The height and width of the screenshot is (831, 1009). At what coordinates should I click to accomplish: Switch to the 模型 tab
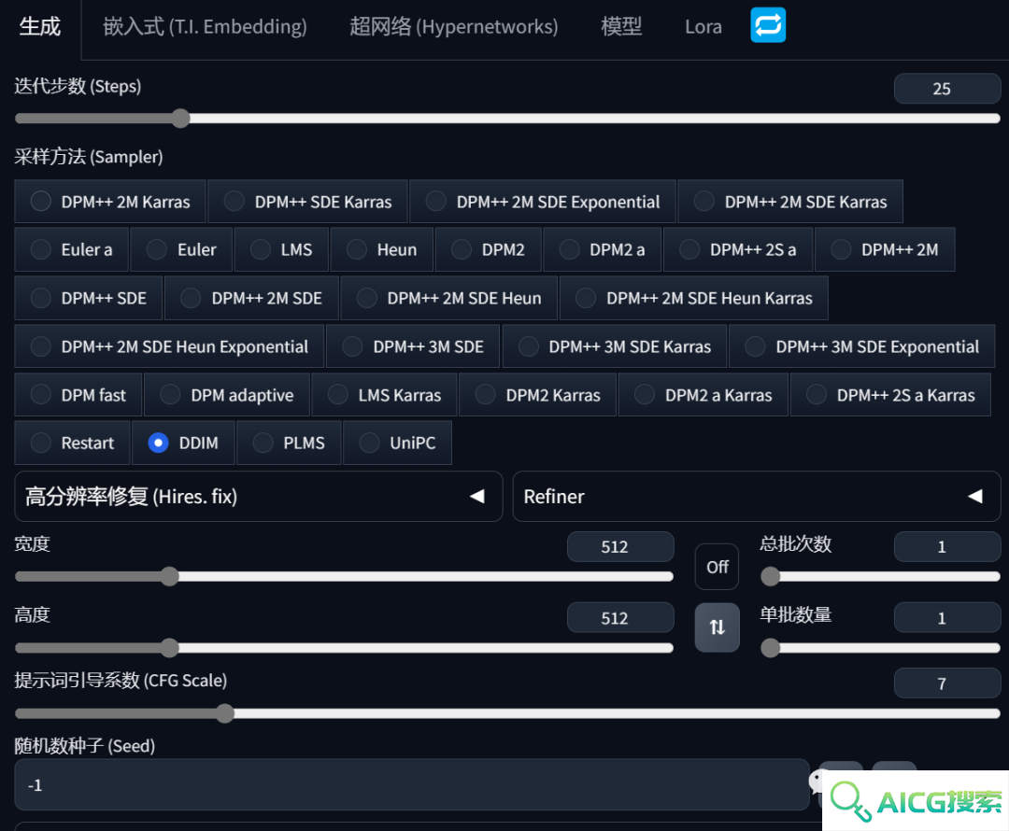coord(621,26)
